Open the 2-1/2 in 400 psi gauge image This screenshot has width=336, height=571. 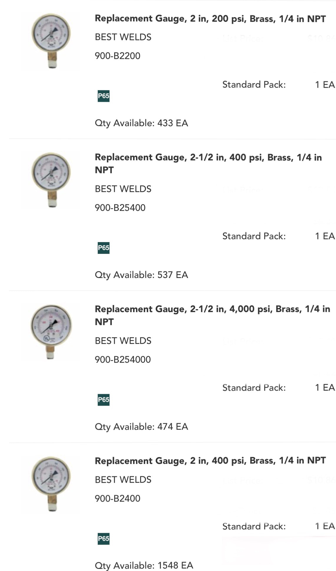(x=51, y=180)
